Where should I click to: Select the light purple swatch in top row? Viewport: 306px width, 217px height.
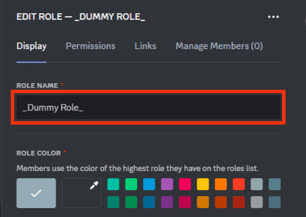[x=167, y=184]
